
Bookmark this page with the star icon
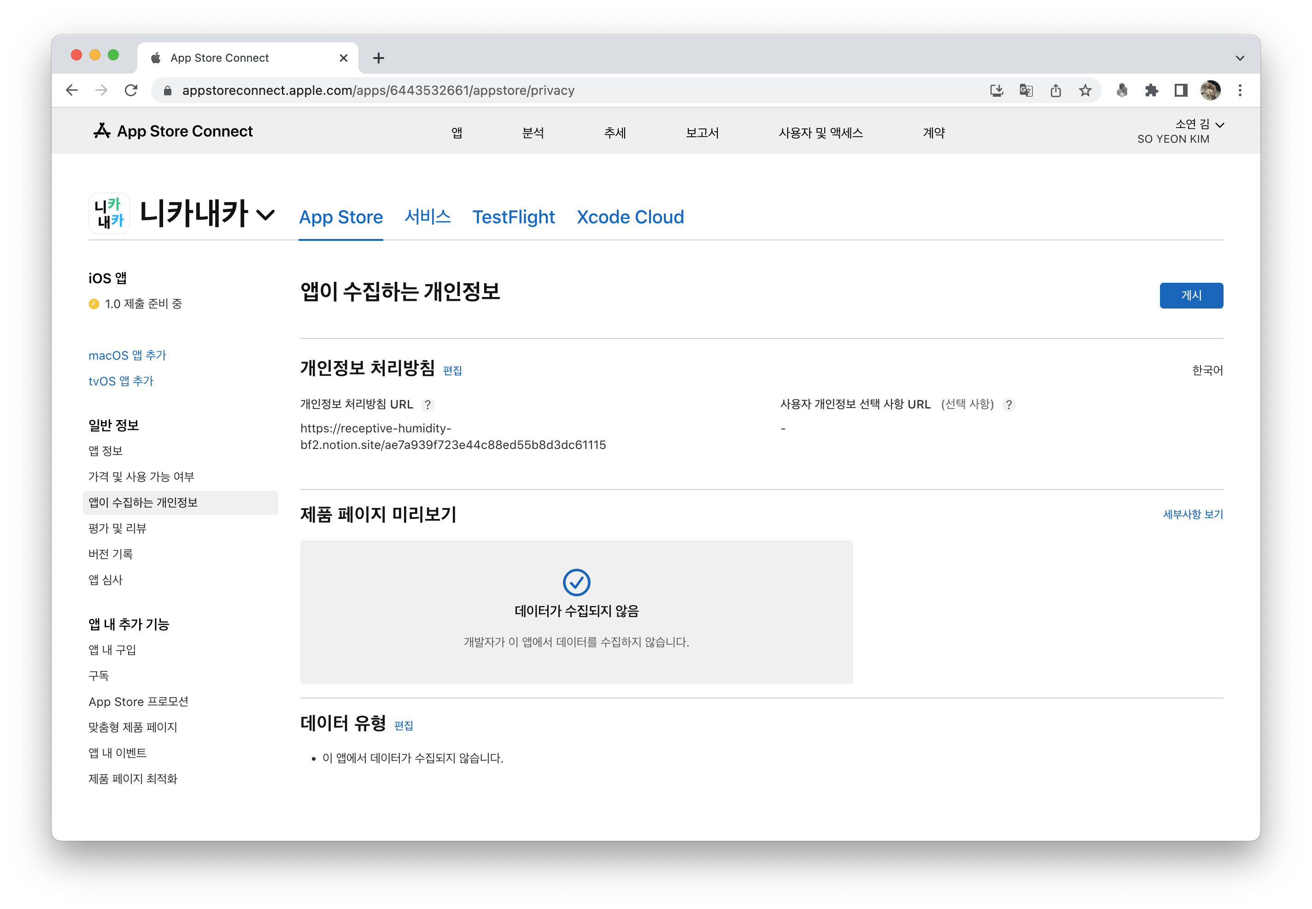[x=1085, y=90]
